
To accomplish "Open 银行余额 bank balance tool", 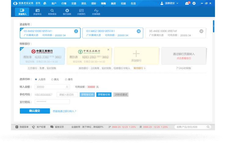I will pyautogui.click(x=67, y=12).
